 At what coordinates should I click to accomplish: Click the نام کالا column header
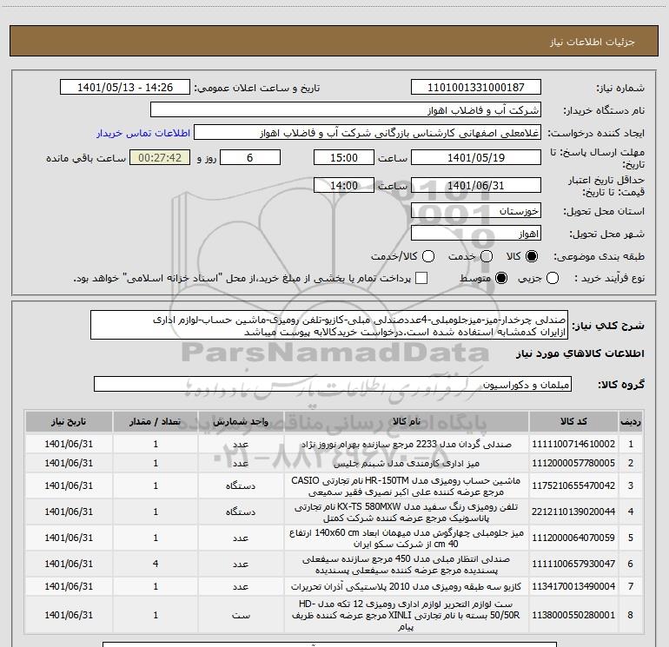click(407, 421)
